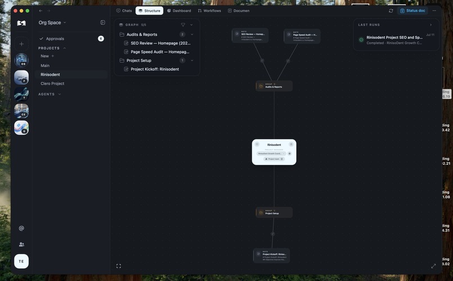Click the Graph layers icon
The width and height of the screenshot is (453, 281).
pos(121,25)
